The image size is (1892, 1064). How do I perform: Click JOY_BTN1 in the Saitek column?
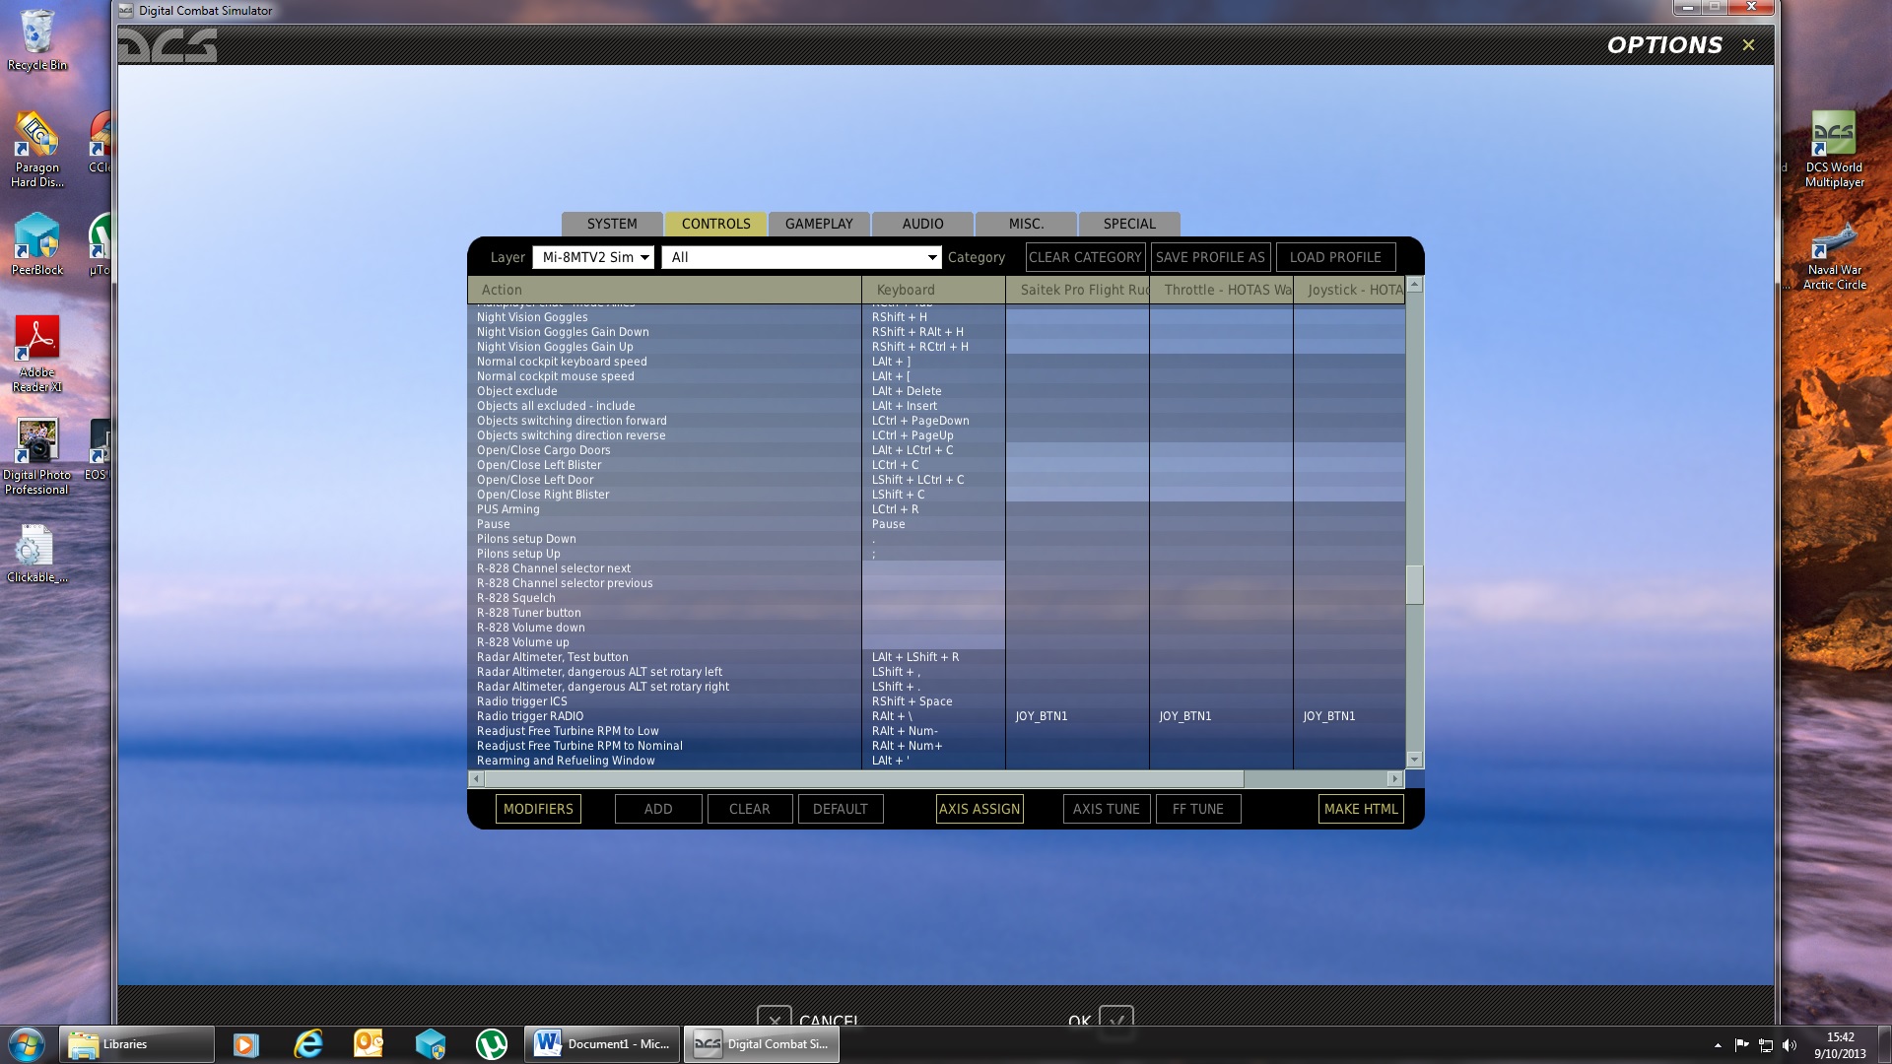tap(1042, 716)
